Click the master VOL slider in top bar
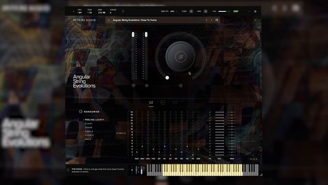Screen dimensions: 328x185 224,11
